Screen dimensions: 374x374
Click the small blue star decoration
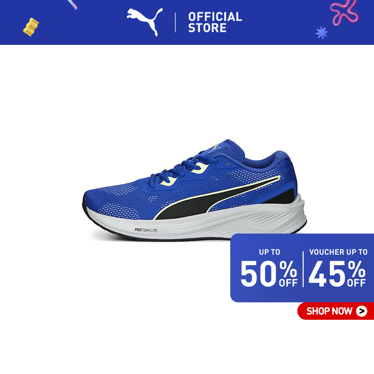click(322, 33)
